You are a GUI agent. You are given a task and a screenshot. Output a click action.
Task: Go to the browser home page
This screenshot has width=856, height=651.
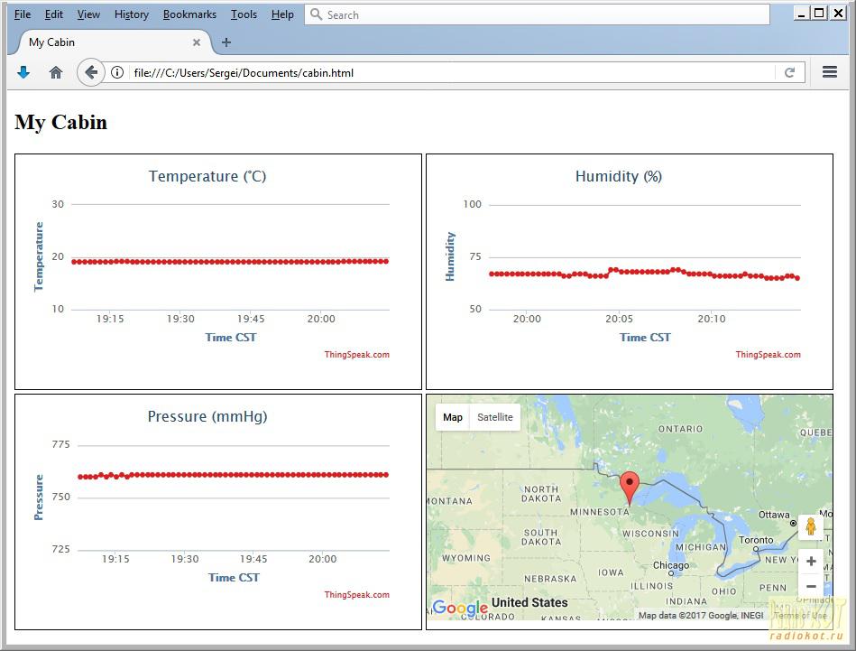pos(56,72)
